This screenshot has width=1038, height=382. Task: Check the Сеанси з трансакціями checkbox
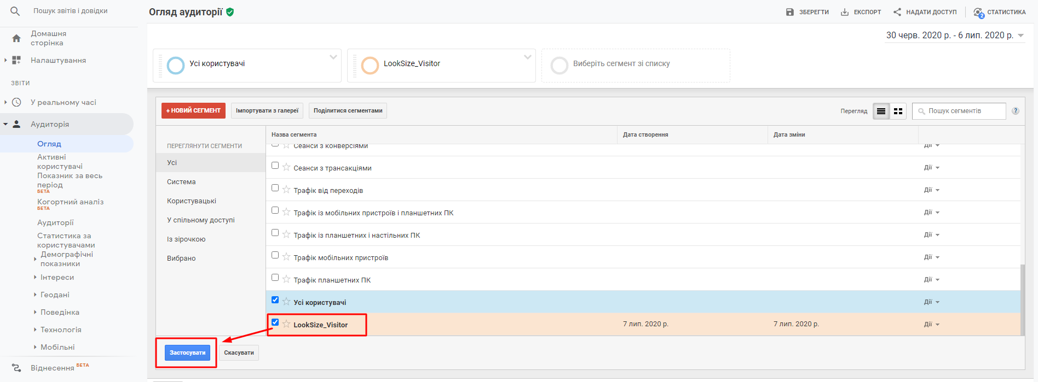(275, 165)
